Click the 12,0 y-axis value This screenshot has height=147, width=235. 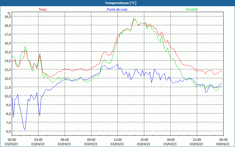click(x=8, y=78)
